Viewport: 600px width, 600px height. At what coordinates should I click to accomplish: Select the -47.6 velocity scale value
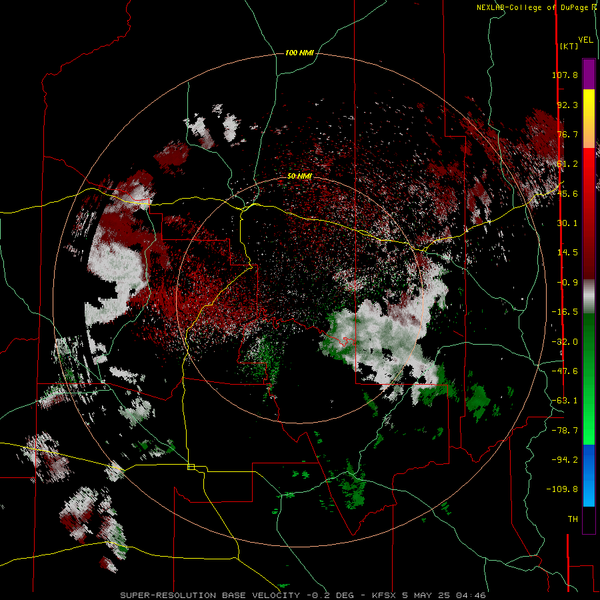(565, 371)
